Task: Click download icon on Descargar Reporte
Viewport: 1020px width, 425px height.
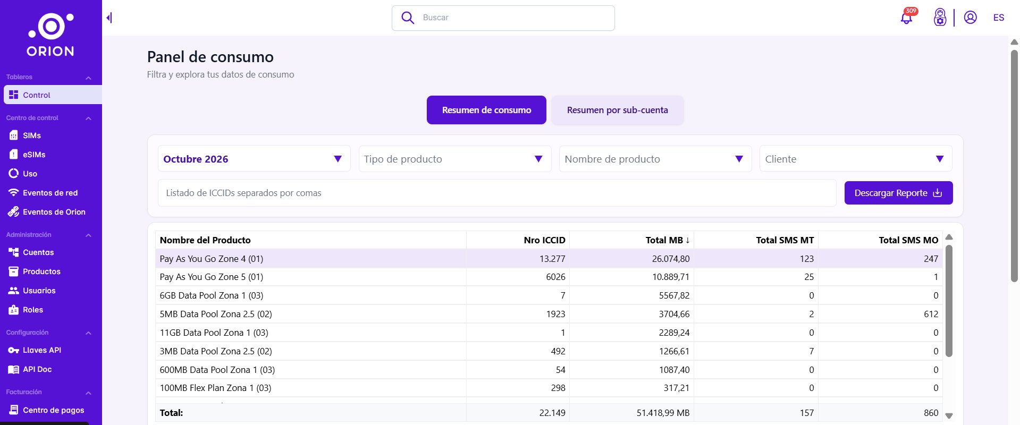Action: (x=938, y=192)
